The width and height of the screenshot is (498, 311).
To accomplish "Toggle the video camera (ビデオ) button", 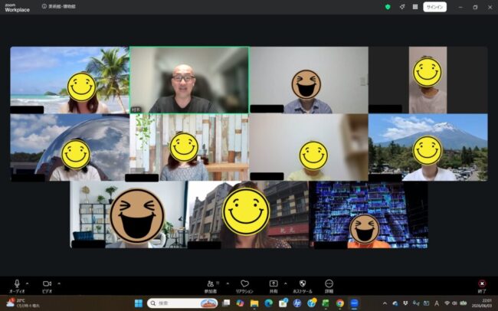I will [47, 286].
